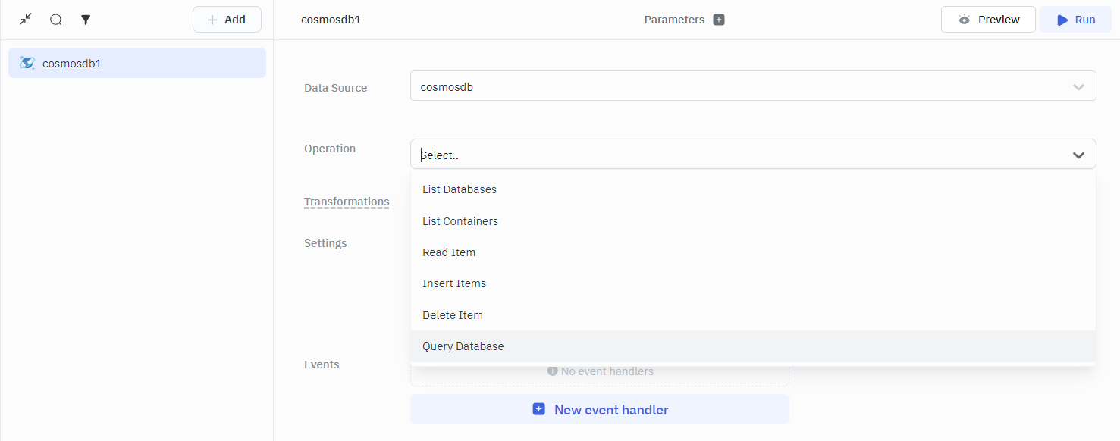Pick Delete Item from the dropdown

[453, 315]
